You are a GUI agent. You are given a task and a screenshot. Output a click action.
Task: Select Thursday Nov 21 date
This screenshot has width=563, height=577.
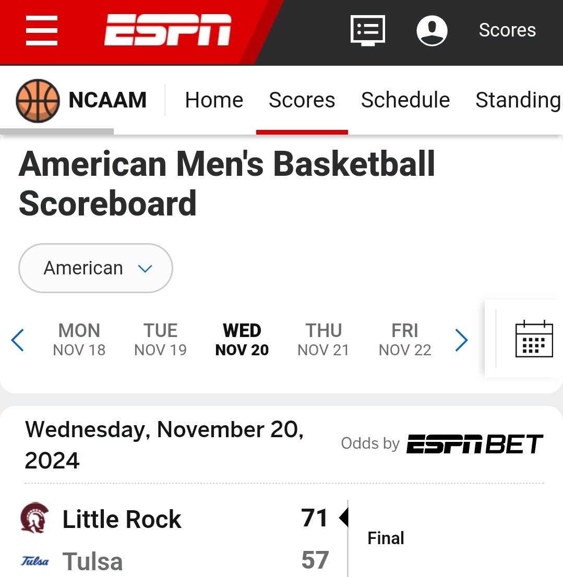point(324,340)
